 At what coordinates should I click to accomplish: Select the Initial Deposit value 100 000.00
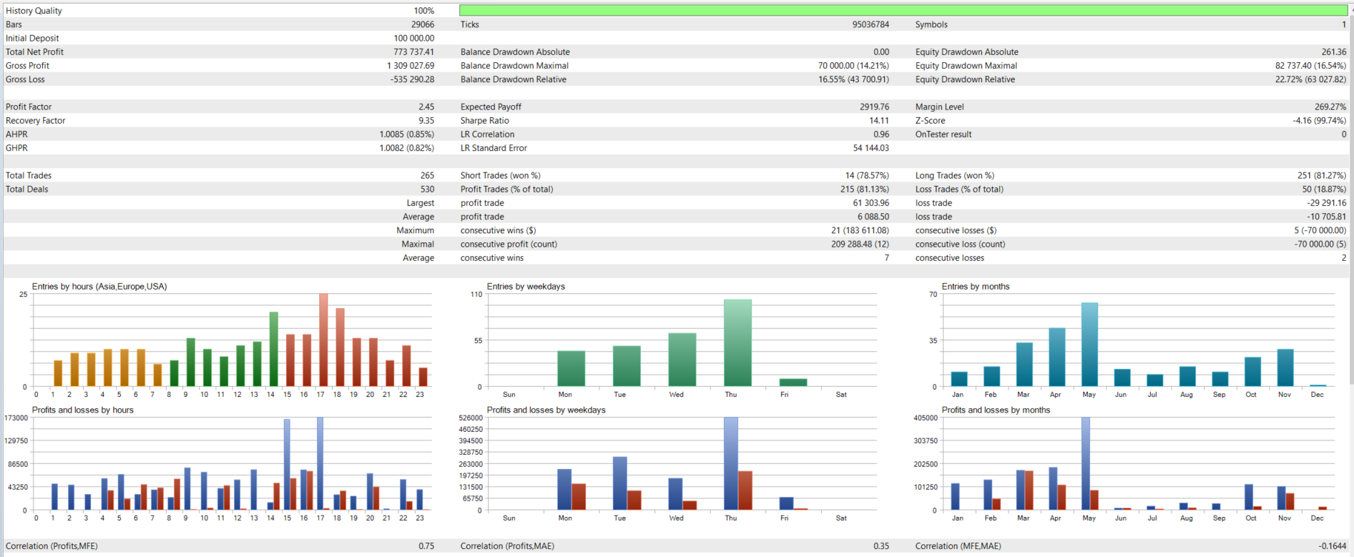click(x=413, y=39)
